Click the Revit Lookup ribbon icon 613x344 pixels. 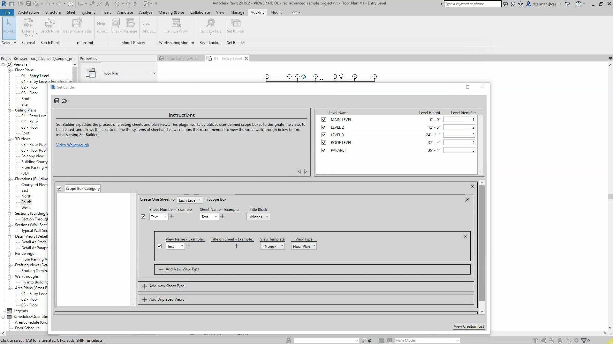pos(210,24)
